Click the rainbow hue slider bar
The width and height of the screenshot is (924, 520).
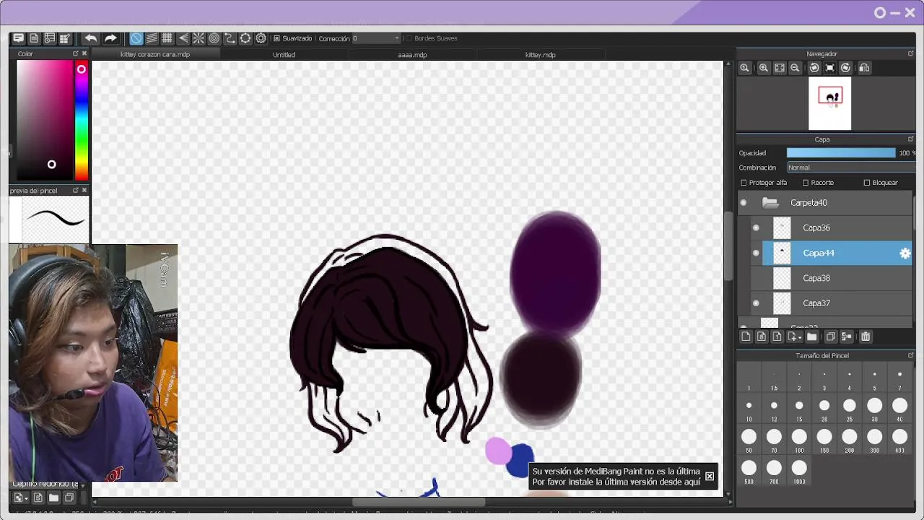click(82, 120)
